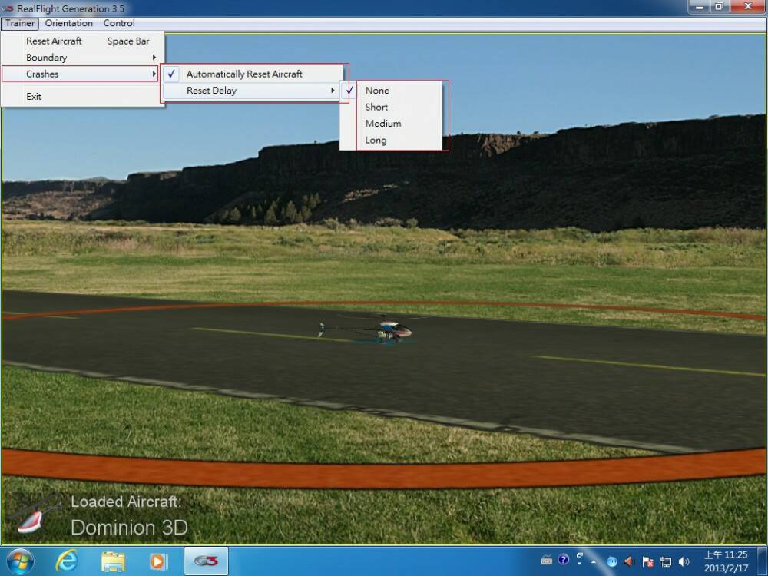Open Windows Explorer from the taskbar

(x=113, y=561)
